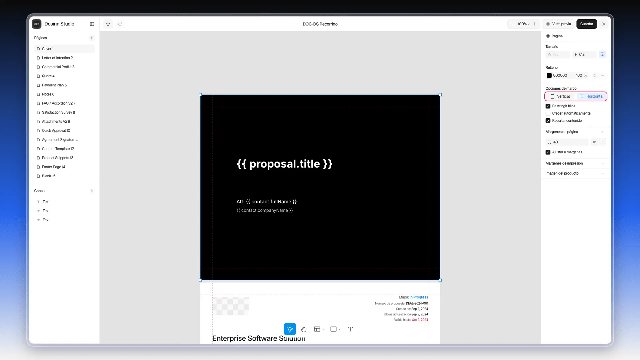Click the height H 612 field
The width and height of the screenshot is (640, 360).
click(x=584, y=54)
